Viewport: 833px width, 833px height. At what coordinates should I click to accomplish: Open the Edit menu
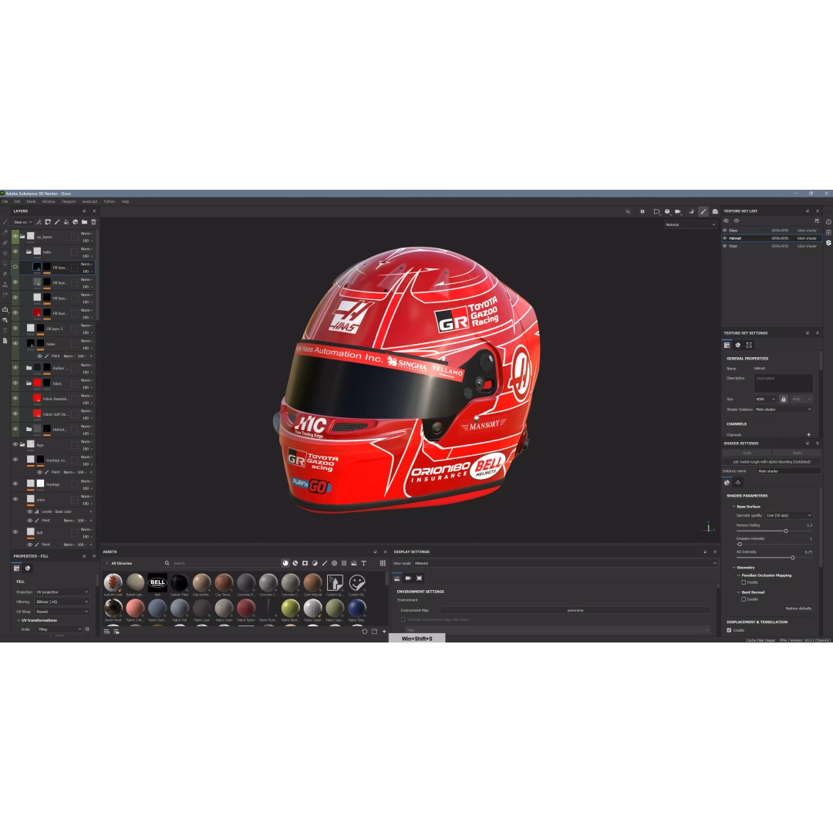[x=17, y=202]
